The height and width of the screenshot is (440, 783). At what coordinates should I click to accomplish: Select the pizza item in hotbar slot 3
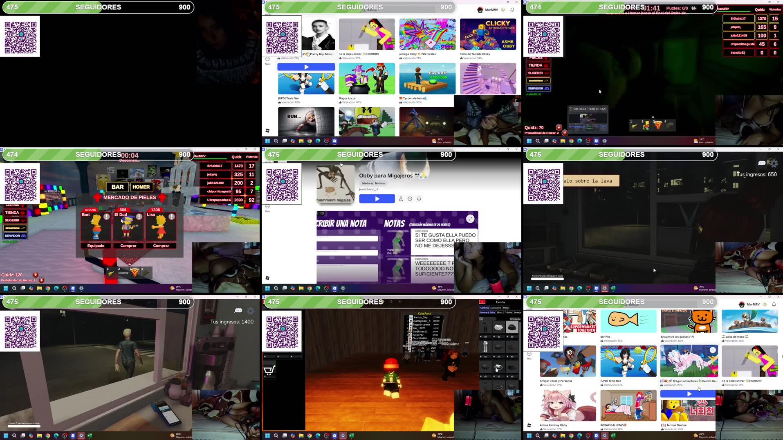coord(134,273)
